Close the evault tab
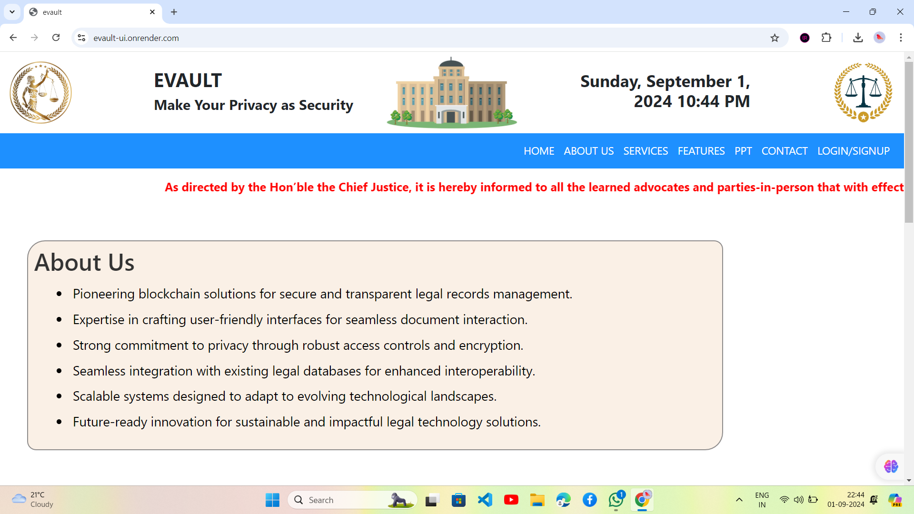This screenshot has width=914, height=514. [152, 12]
